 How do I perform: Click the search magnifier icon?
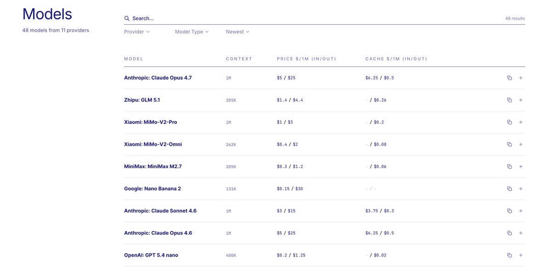(127, 18)
